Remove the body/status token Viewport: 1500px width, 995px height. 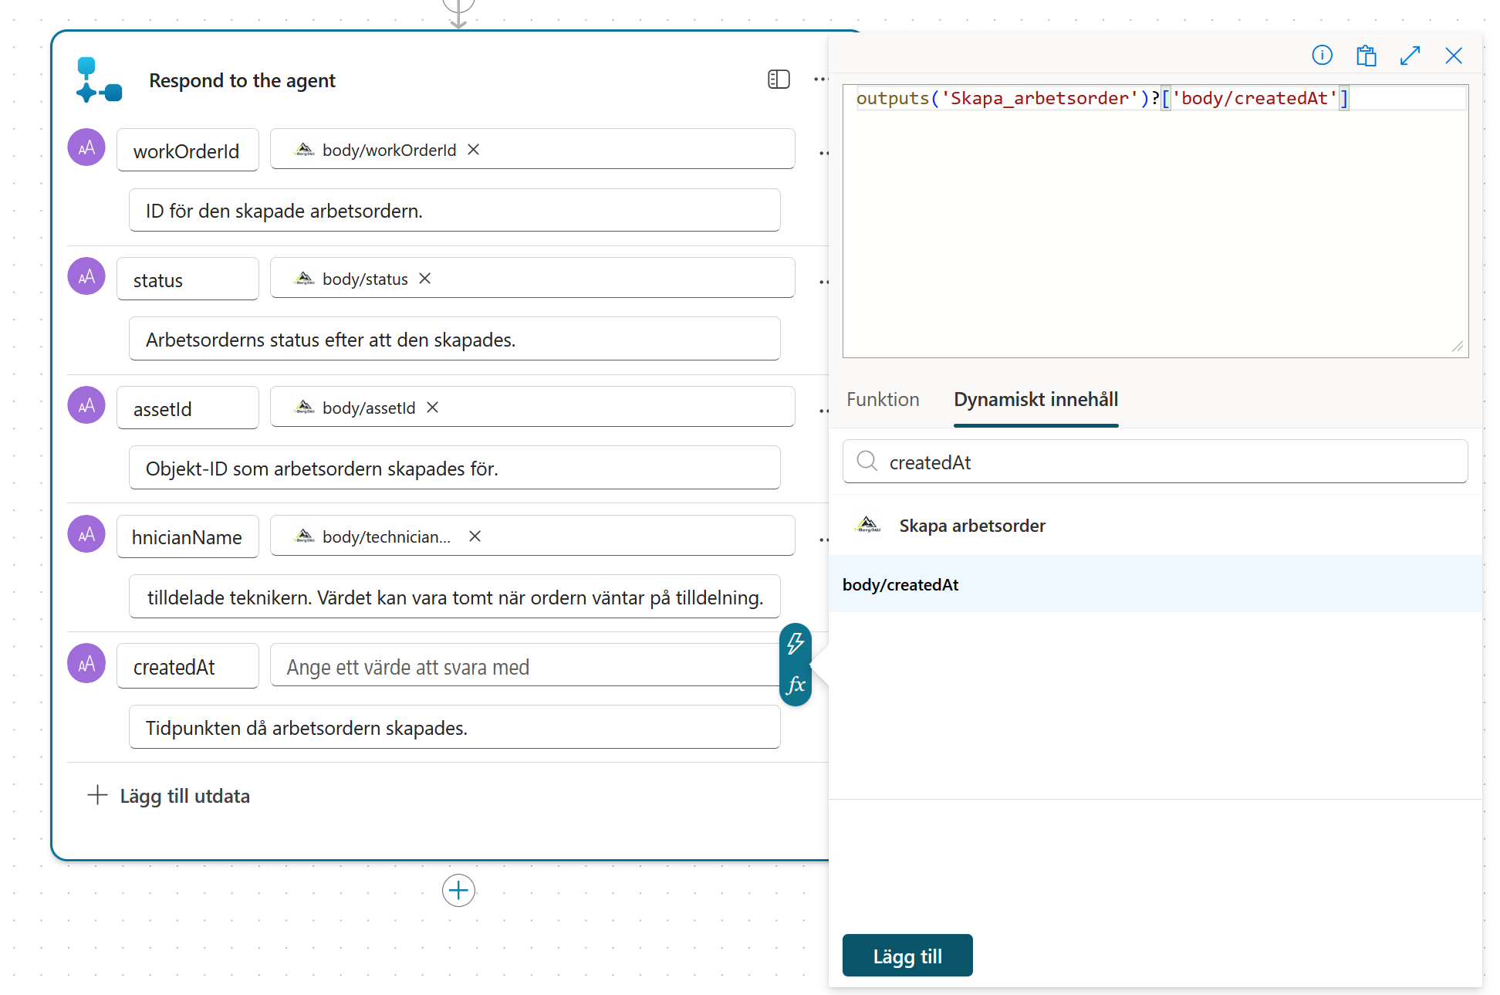[425, 279]
